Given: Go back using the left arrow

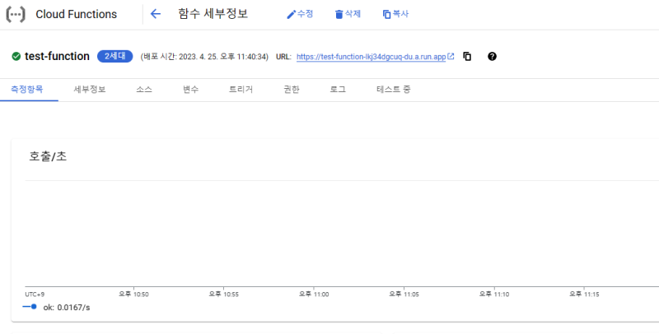Looking at the screenshot, I should [x=156, y=14].
